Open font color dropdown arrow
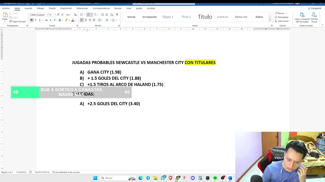The width and height of the screenshot is (325, 182). [76, 20]
